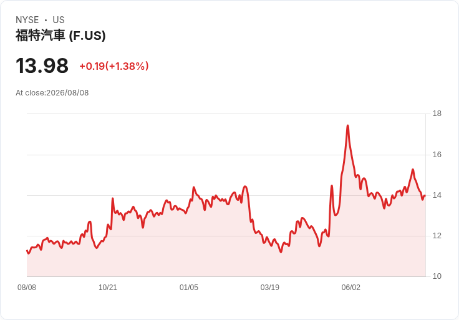Click the NYSE exchange label
The height and width of the screenshot is (320, 459).
(x=27, y=20)
